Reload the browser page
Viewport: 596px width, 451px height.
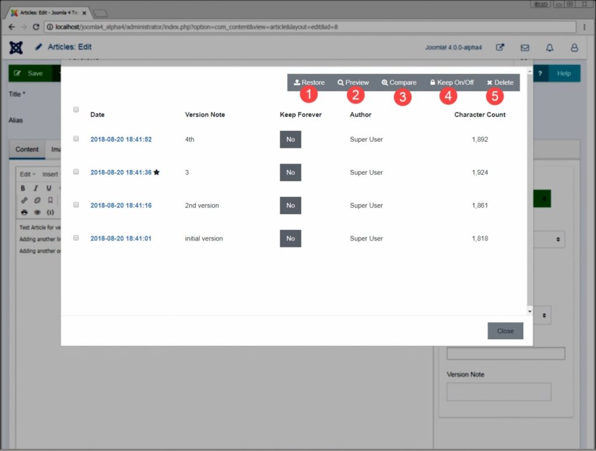36,27
